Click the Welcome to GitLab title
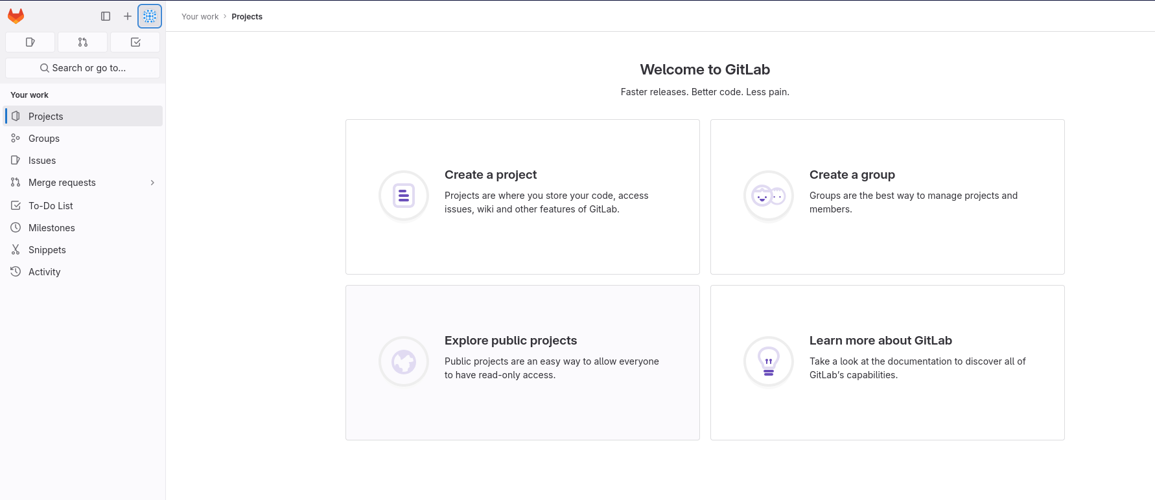Viewport: 1155px width, 500px height. 705,70
